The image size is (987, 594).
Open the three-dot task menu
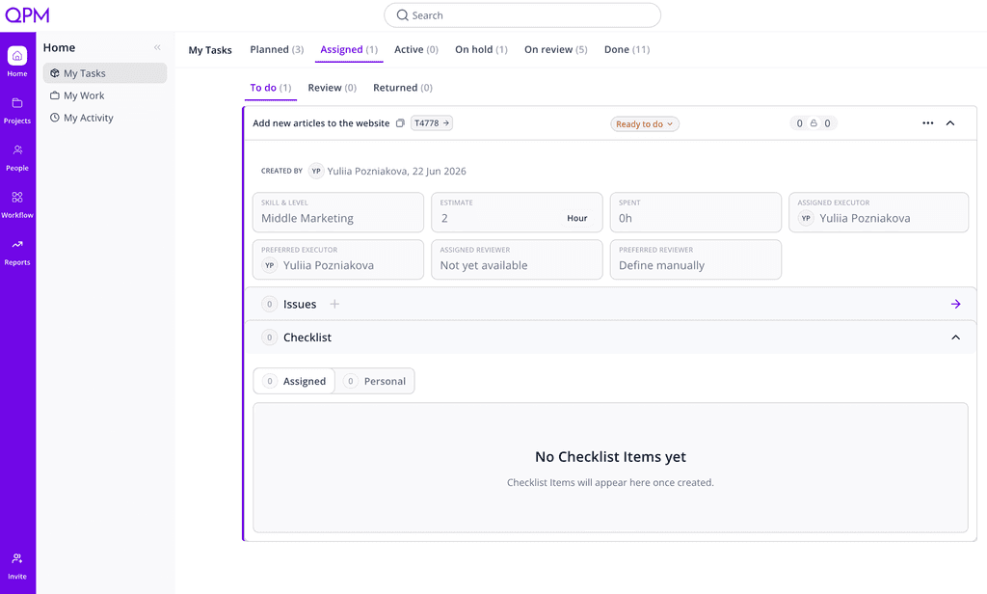[x=928, y=122]
